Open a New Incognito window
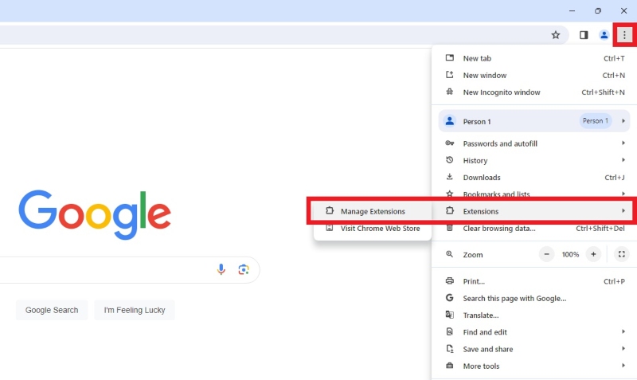The width and height of the screenshot is (637, 380). click(x=534, y=92)
